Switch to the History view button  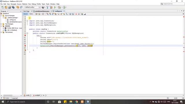click(31, 14)
